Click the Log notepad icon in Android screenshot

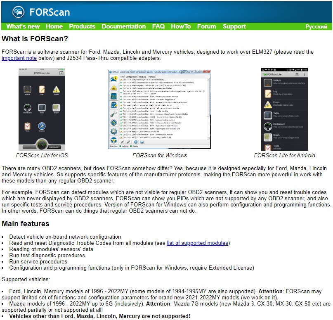pyautogui.click(x=267, y=93)
